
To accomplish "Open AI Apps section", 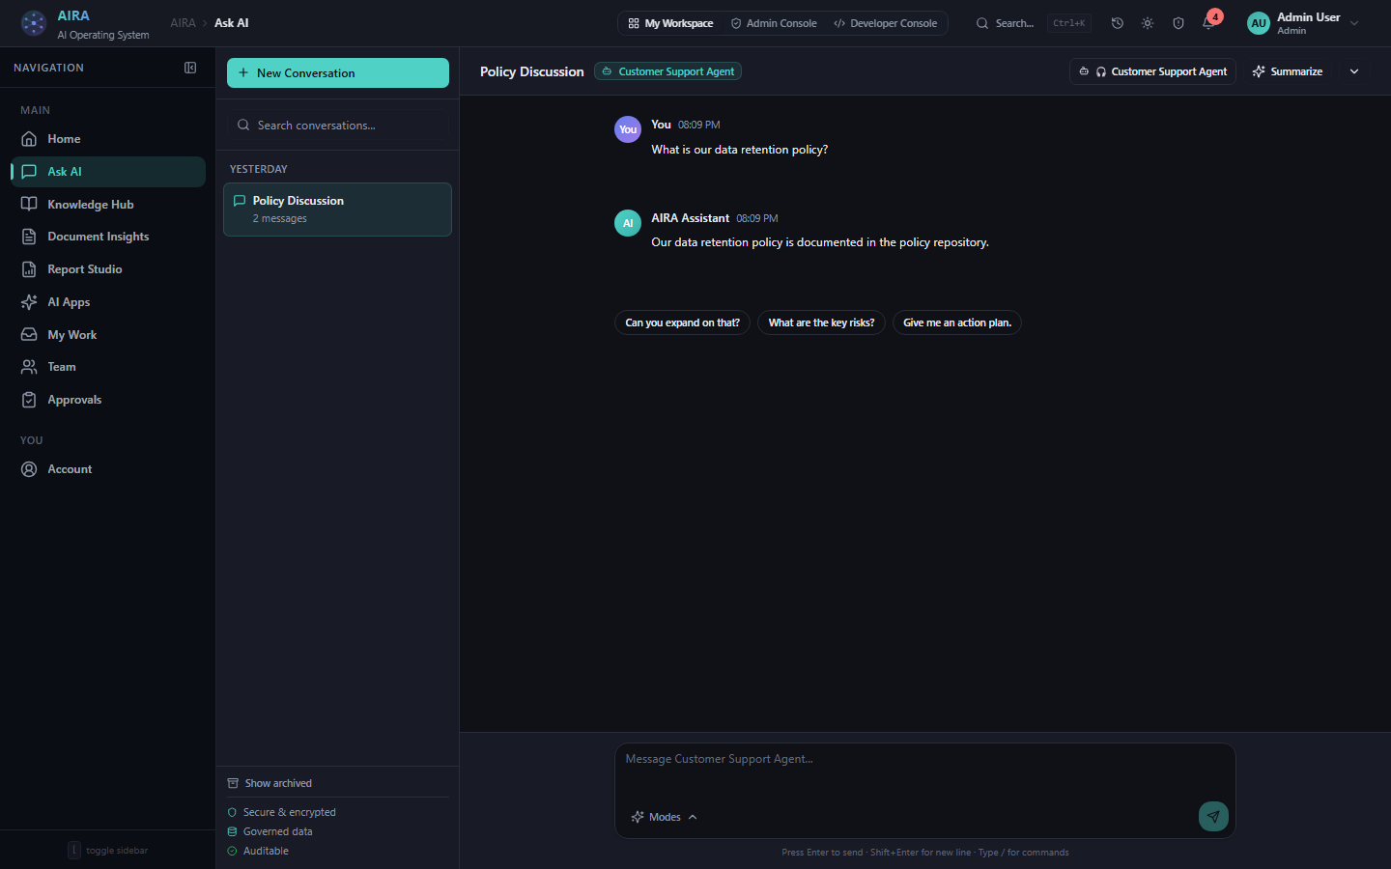I will pyautogui.click(x=107, y=302).
